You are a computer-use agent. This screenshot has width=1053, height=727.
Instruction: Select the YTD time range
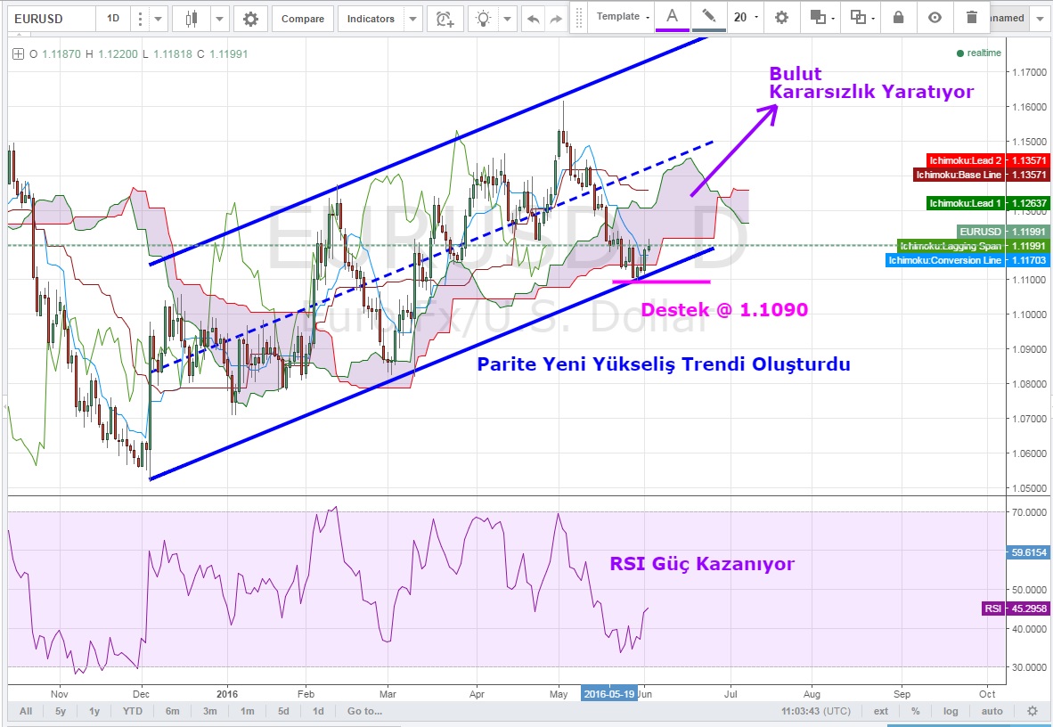point(133,711)
